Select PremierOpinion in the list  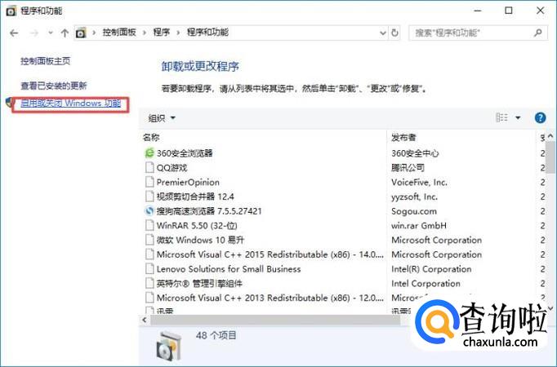tap(188, 182)
